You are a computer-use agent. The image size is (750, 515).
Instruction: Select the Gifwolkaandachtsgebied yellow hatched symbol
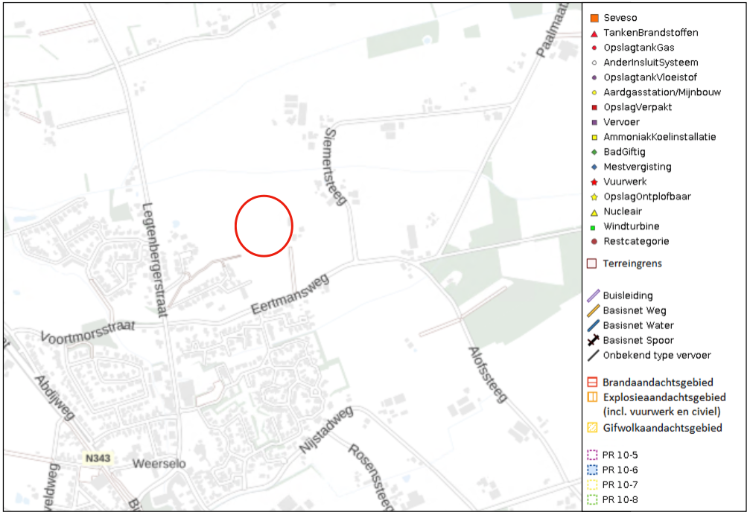click(x=592, y=428)
